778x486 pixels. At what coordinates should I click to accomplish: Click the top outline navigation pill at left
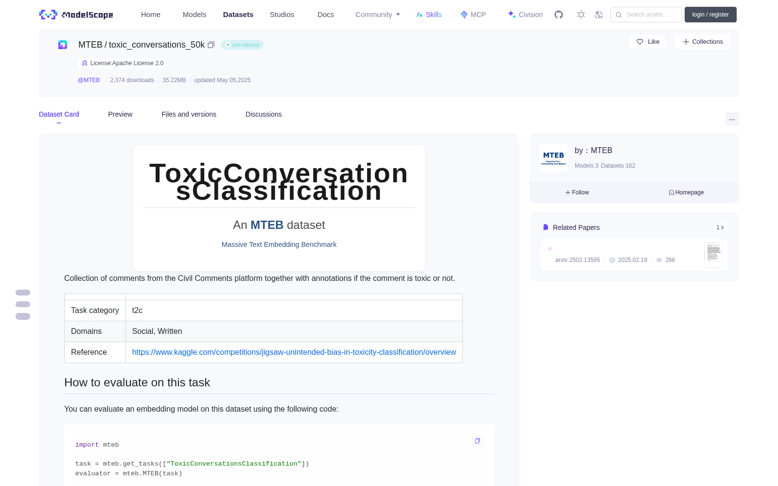[x=23, y=293]
